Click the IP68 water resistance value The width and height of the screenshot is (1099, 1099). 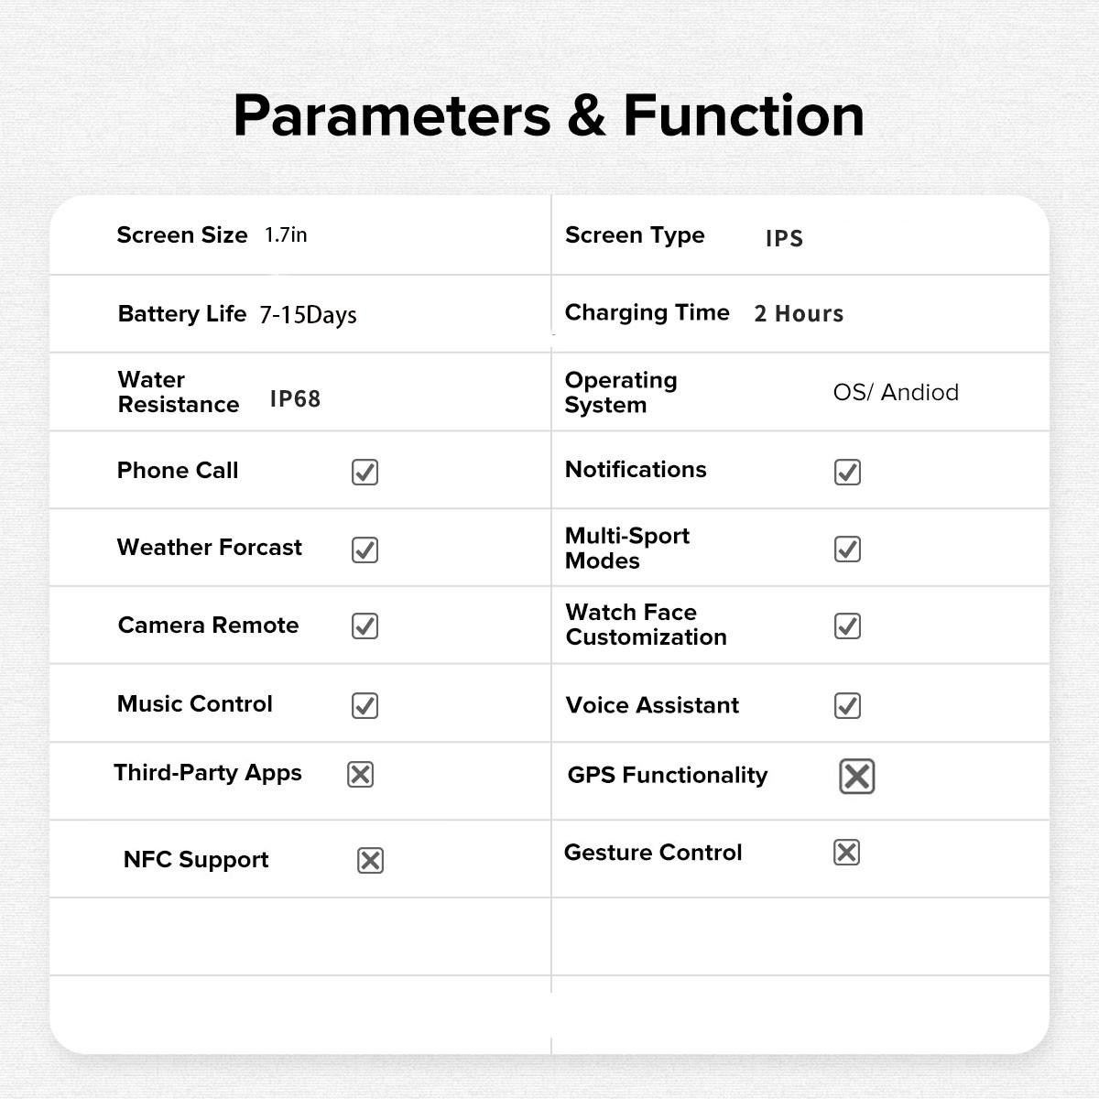point(295,399)
